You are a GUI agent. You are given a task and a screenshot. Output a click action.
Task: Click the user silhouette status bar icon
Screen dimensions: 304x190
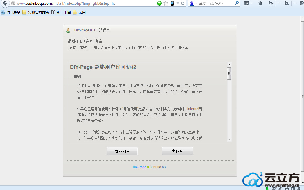point(299,189)
